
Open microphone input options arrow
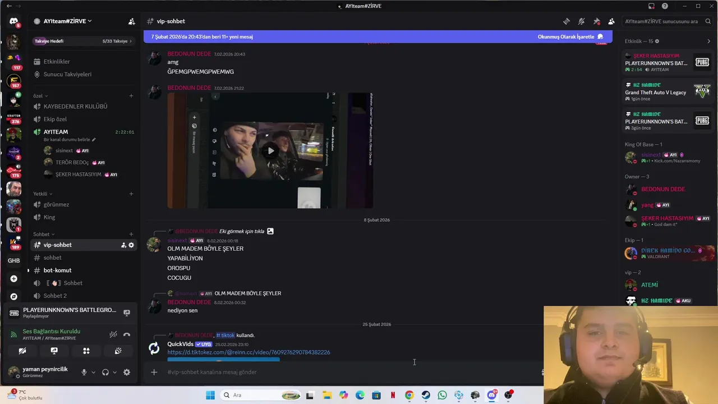(x=93, y=372)
